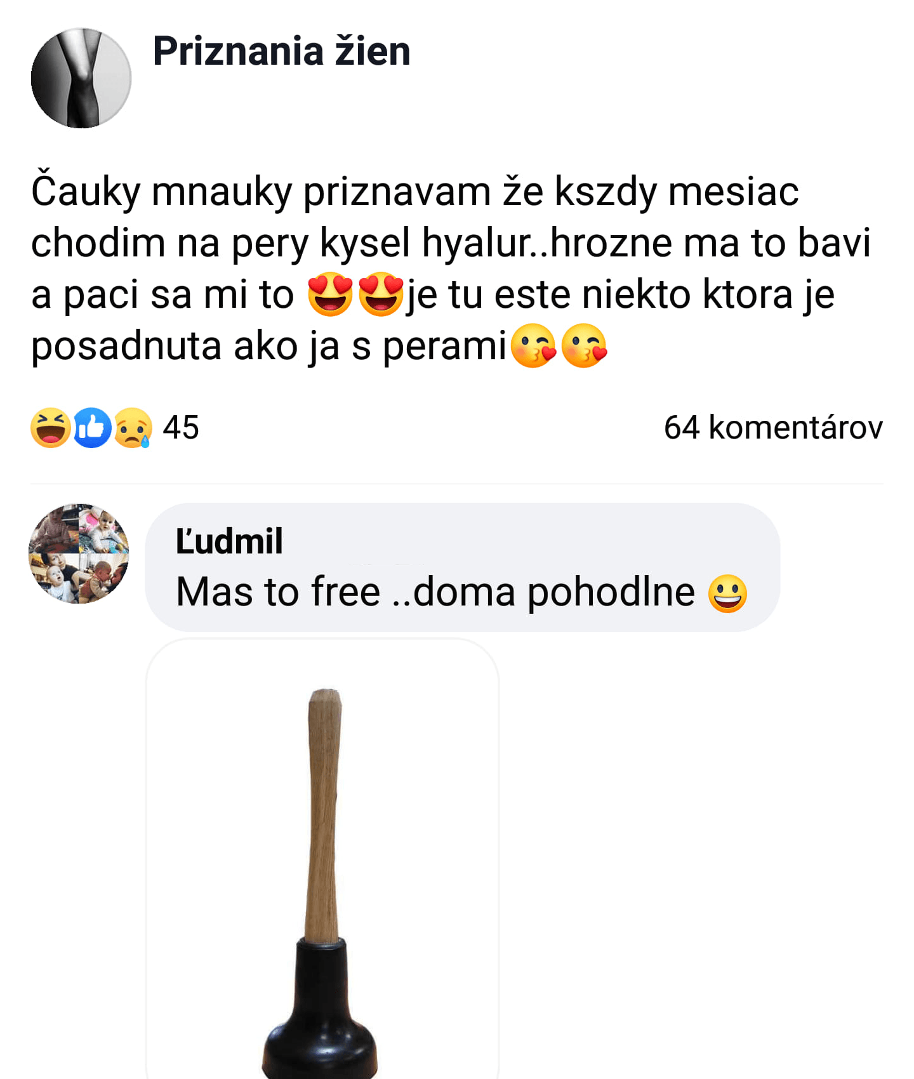Open the 64 komentárov link
The image size is (914, 1079).
pyautogui.click(x=773, y=427)
